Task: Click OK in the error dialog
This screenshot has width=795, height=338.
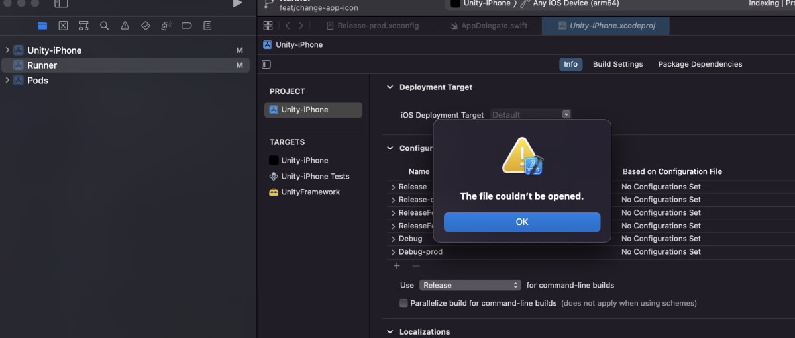Action: tap(522, 222)
